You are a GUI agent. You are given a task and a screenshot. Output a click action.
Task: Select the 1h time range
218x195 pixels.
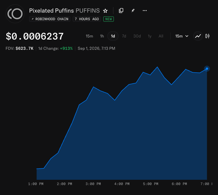point(102,36)
